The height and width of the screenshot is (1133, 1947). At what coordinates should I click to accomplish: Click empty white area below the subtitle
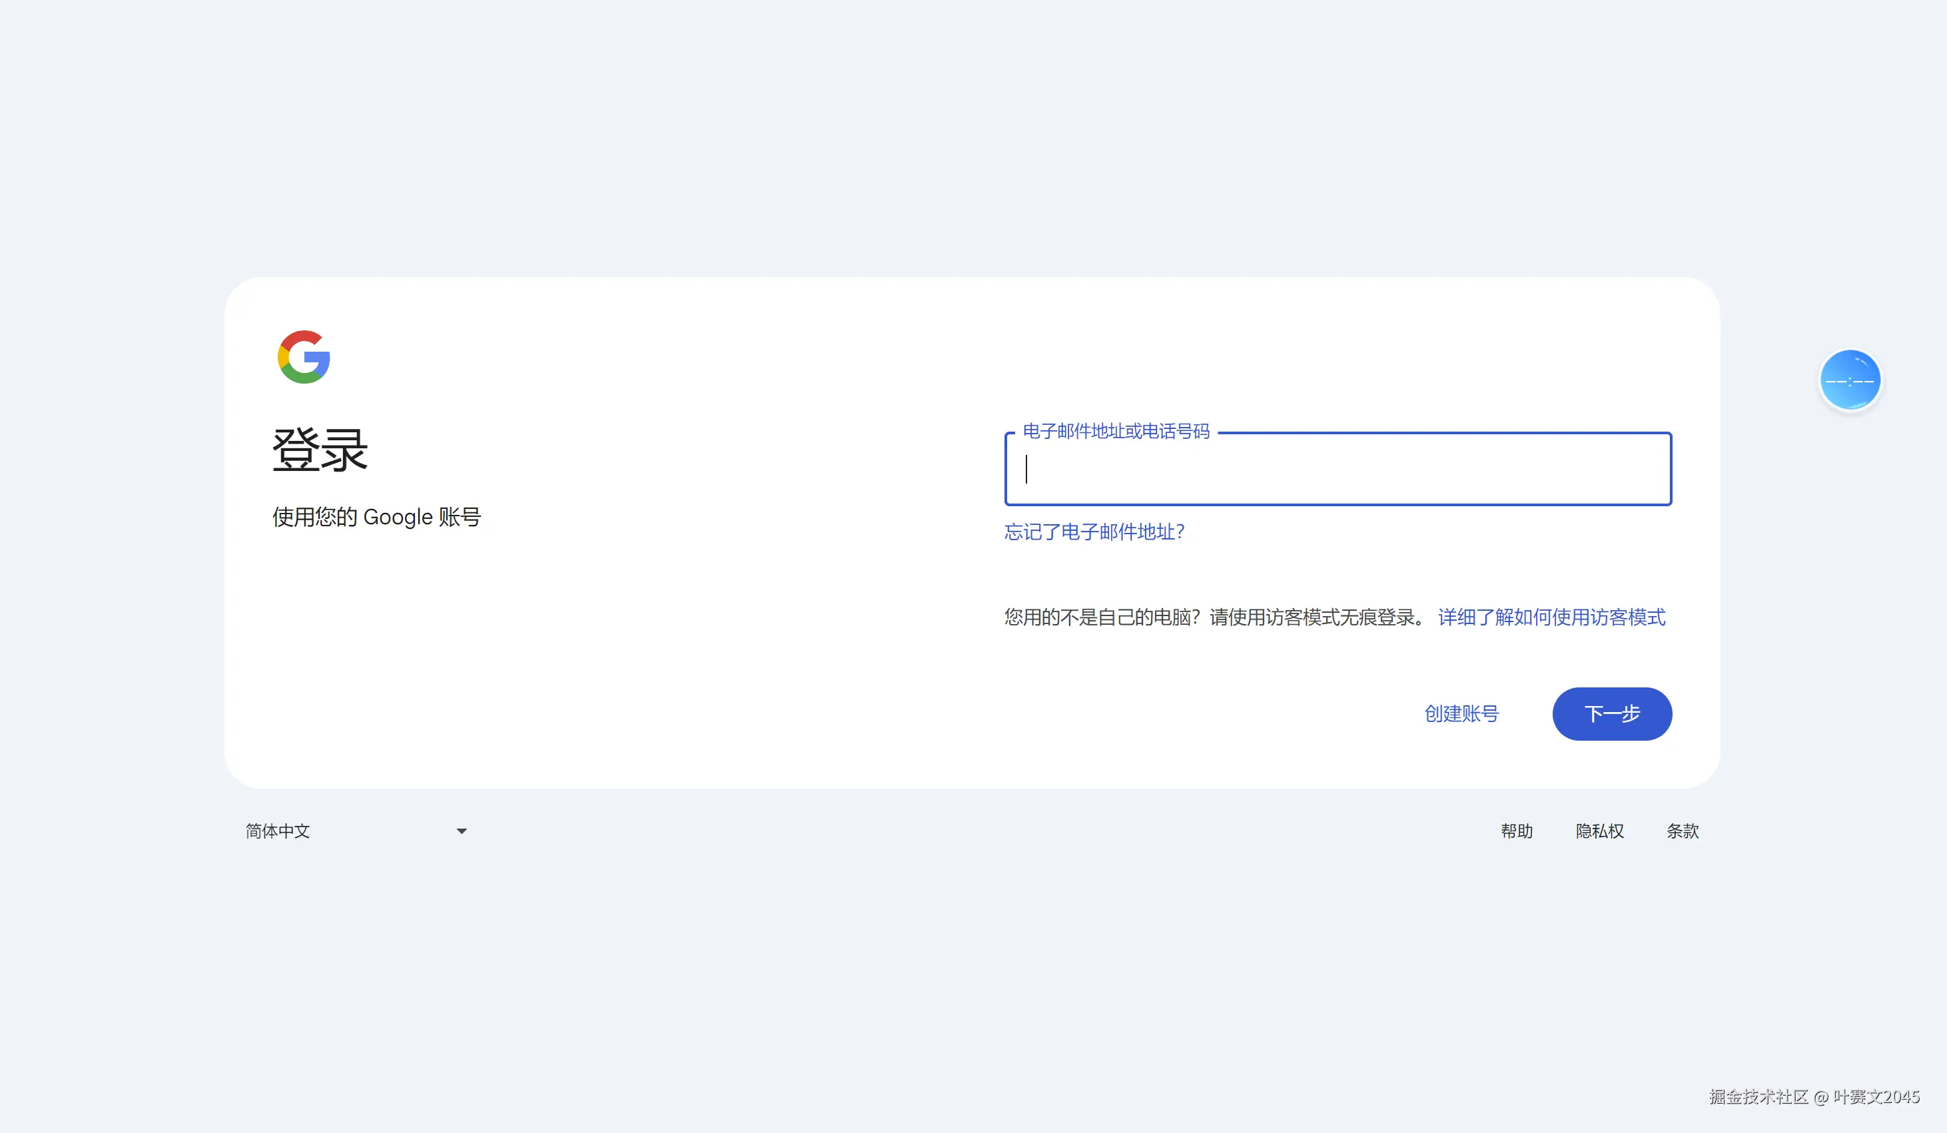541,657
